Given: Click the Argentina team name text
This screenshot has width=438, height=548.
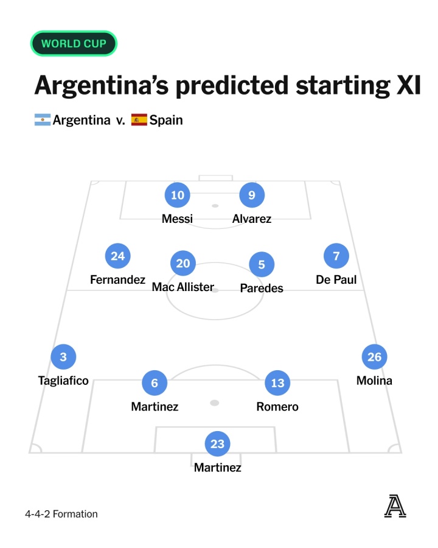Looking at the screenshot, I should click(x=82, y=120).
